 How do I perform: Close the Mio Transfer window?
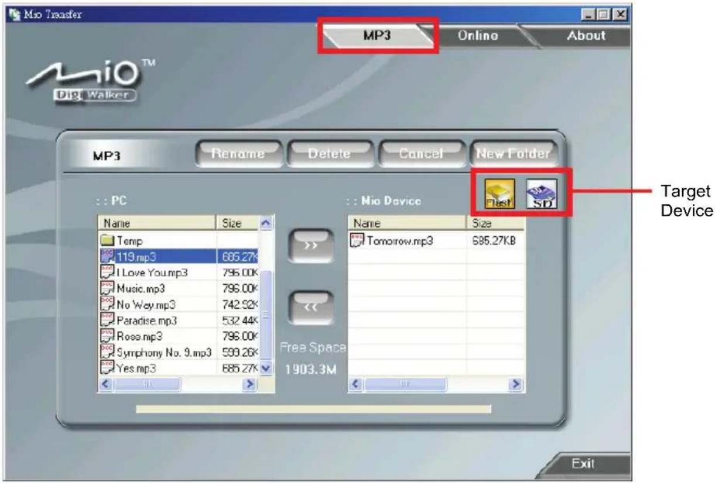621,14
